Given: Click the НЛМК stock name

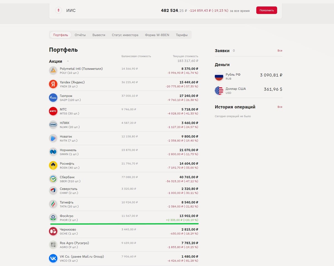Looking at the screenshot, I should click(65, 123).
